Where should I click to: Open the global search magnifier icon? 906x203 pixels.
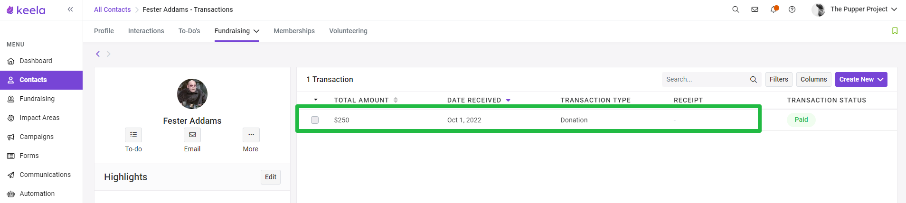coord(736,9)
